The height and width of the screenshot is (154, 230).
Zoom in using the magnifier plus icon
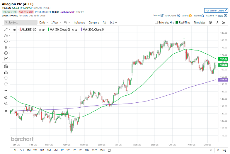[x=6, y=97]
